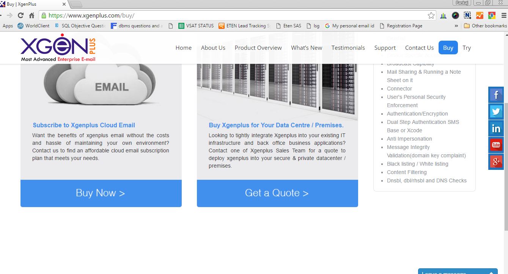
Task: Open Subscribe to Xgenplus Cloud Email heading
Action: point(84,125)
